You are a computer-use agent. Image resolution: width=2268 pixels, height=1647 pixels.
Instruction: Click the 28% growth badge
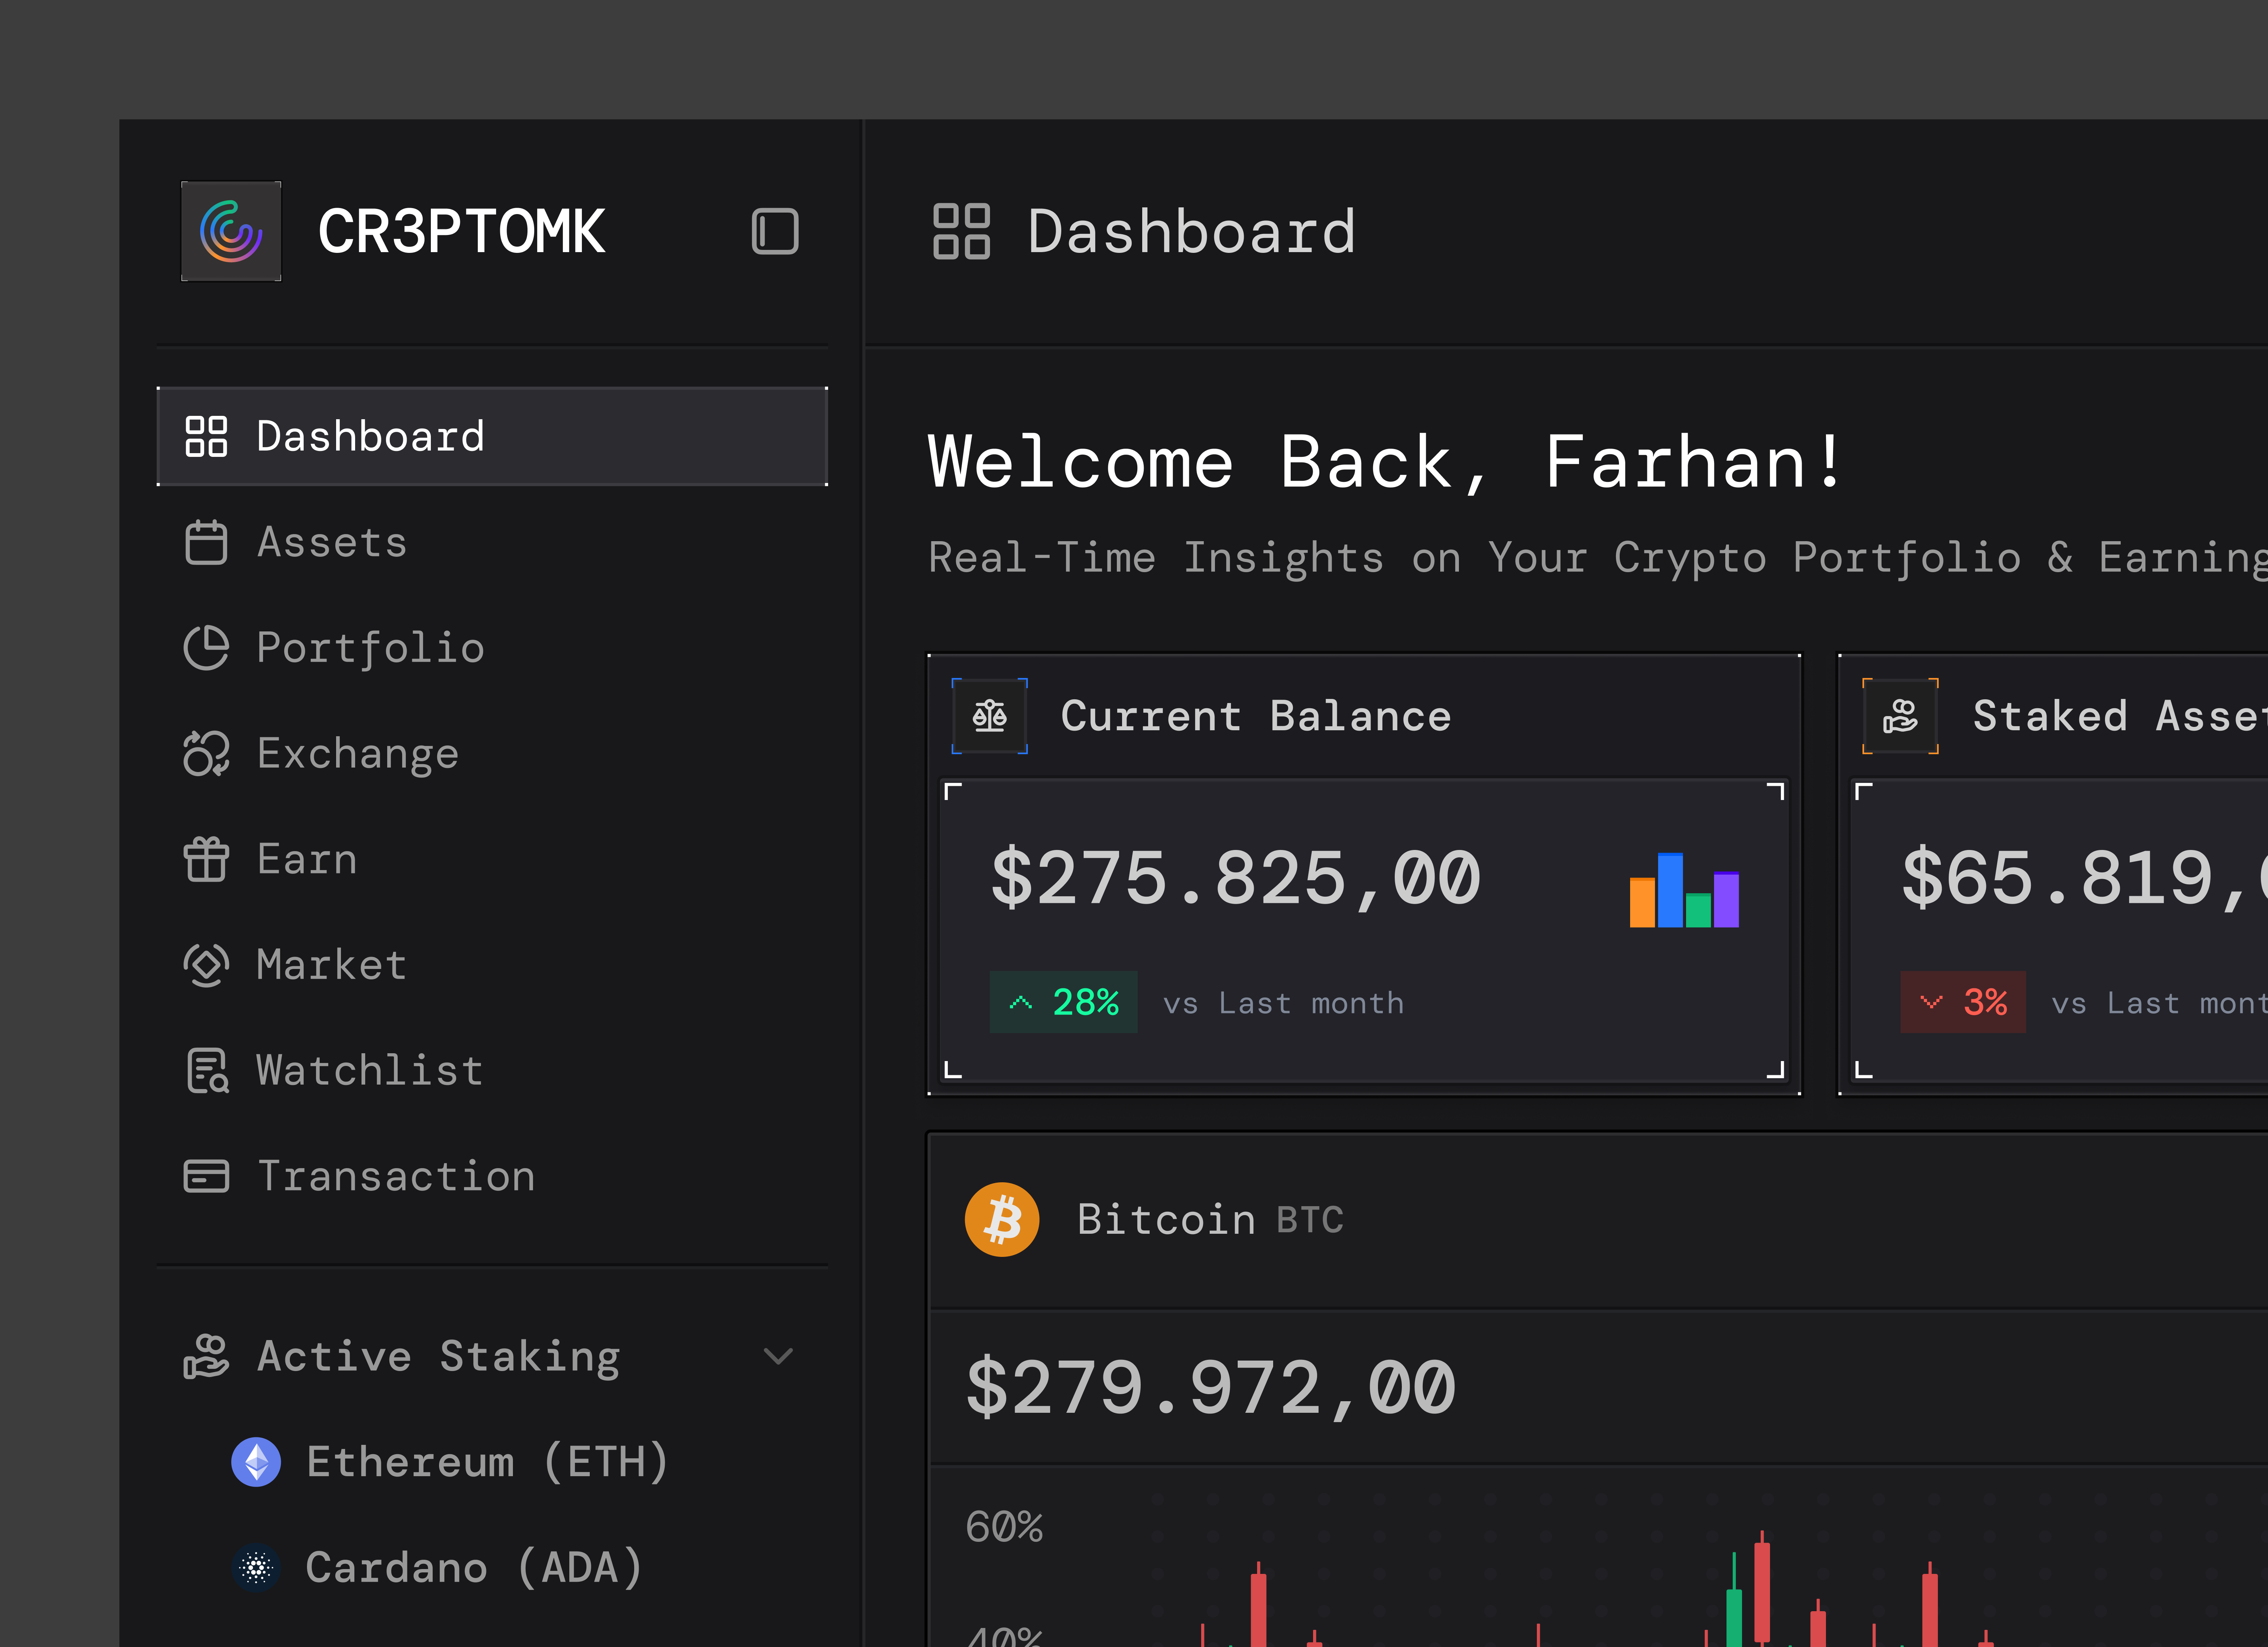(x=1063, y=1002)
